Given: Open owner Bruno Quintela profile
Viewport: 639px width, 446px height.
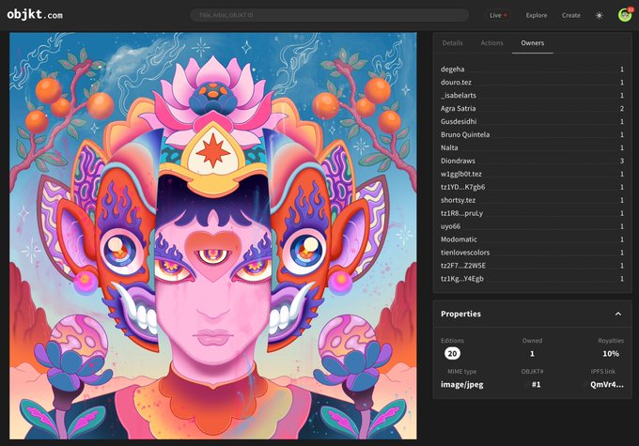Looking at the screenshot, I should [465, 134].
